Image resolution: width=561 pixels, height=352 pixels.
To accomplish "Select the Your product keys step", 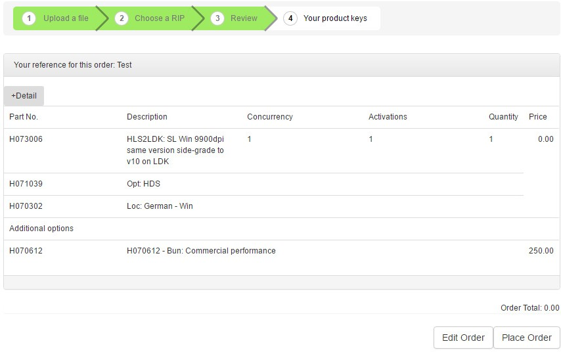I will pyautogui.click(x=335, y=18).
